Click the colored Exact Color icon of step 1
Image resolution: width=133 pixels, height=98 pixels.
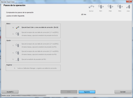[x=17, y=28]
